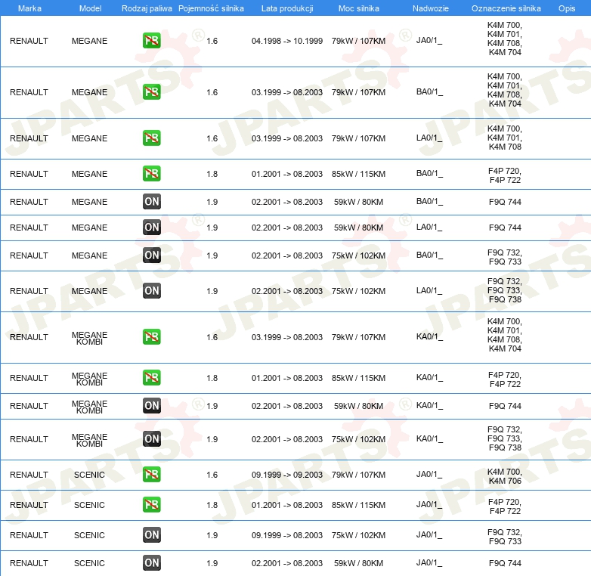The image size is (591, 576).
Task: Click F9Q 744 in the Scenic row
Action: pos(505,563)
